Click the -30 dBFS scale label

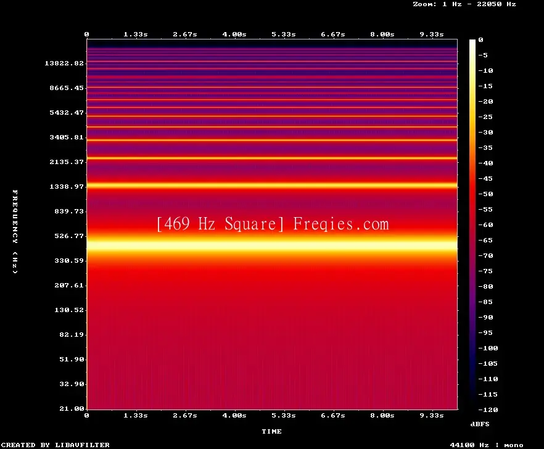pyautogui.click(x=485, y=132)
